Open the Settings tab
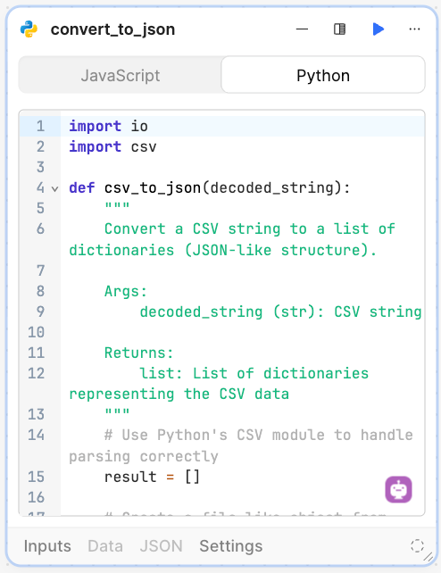 coord(231,546)
